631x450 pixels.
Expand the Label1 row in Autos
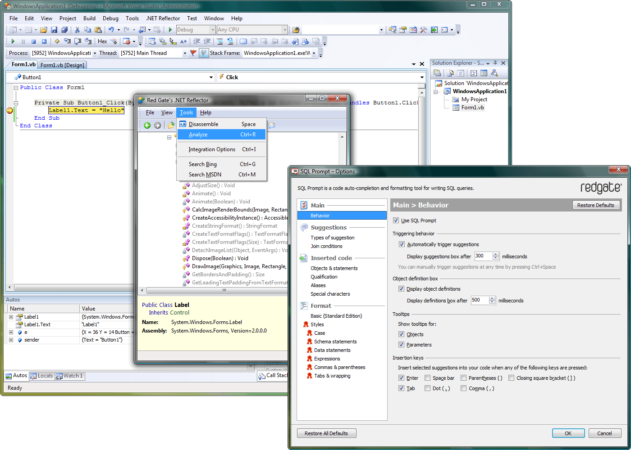(11, 317)
